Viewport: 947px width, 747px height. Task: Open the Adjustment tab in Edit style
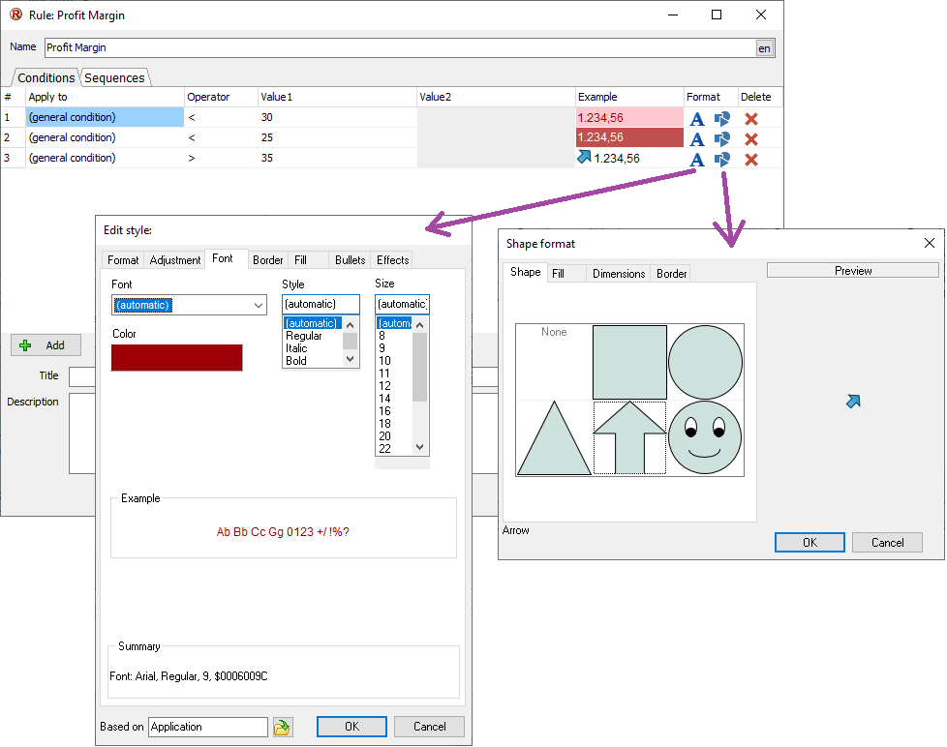pos(175,260)
